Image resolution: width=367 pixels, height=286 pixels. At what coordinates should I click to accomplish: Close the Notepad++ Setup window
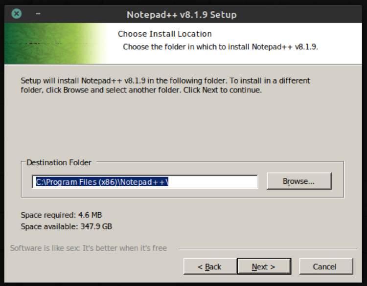pos(17,14)
